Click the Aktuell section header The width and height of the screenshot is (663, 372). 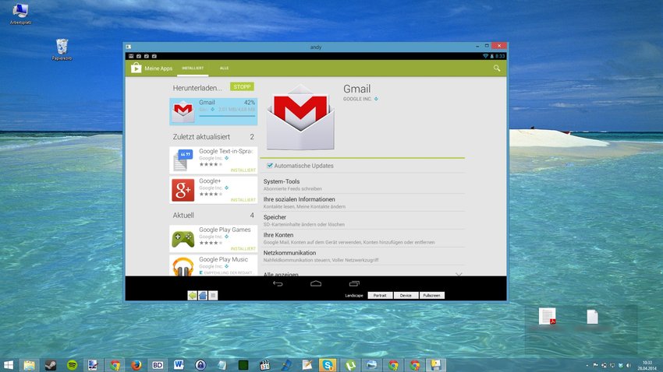(x=183, y=215)
